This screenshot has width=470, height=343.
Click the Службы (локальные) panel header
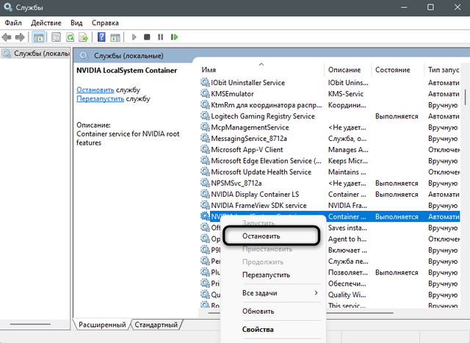pos(129,56)
